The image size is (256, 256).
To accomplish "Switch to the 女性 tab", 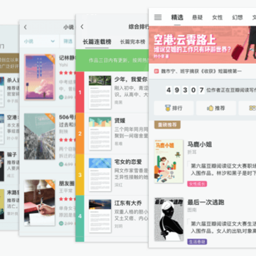I will [x=217, y=17].
